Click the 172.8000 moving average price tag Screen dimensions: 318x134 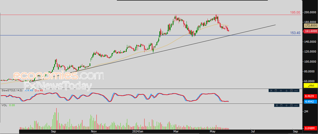pyautogui.click(x=311, y=26)
